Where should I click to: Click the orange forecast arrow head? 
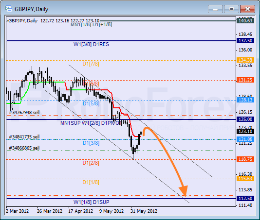coord(184,191)
